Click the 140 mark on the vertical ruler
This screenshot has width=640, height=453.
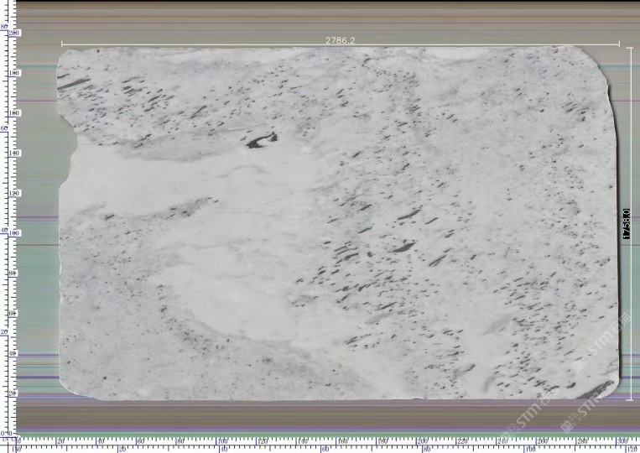[x=13, y=153]
